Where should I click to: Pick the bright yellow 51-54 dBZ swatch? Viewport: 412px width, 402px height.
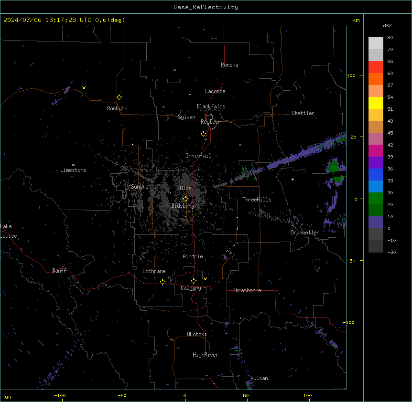(376, 103)
